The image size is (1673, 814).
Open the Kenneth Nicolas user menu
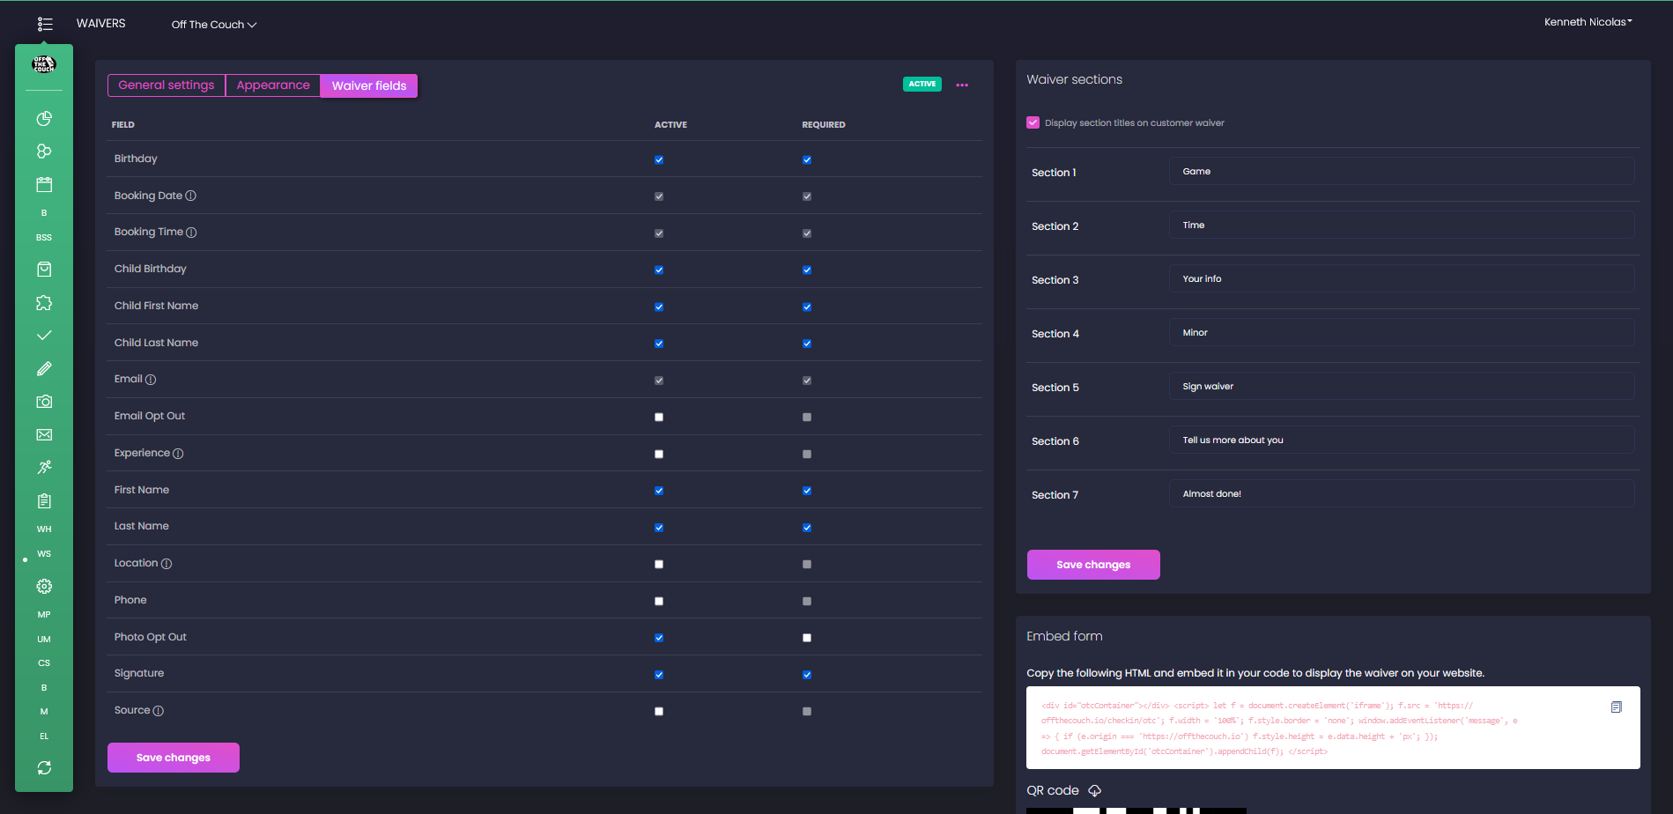point(1588,22)
